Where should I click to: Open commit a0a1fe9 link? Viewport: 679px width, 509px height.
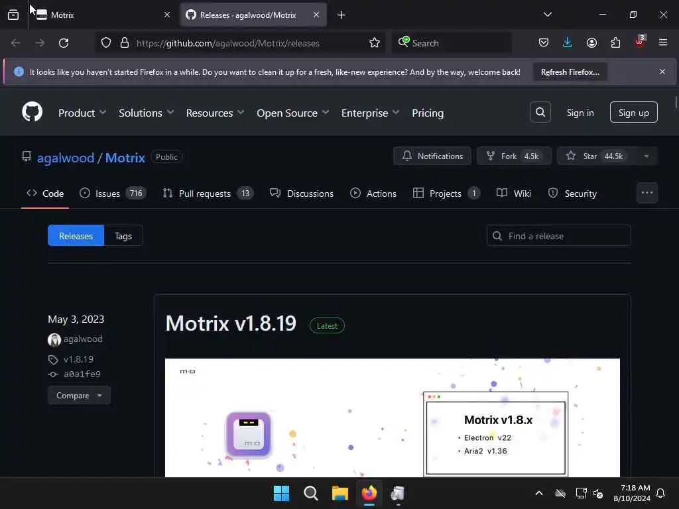[x=82, y=374]
